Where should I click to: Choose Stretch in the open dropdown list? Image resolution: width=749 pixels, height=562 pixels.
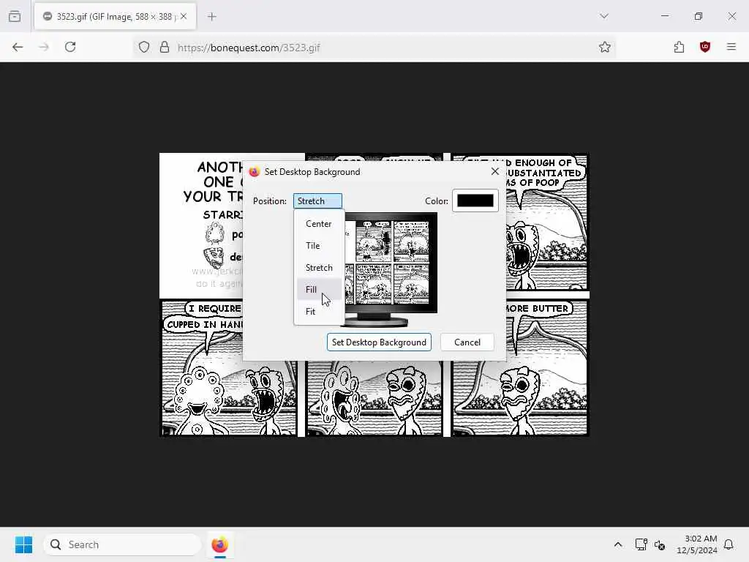[319, 268]
